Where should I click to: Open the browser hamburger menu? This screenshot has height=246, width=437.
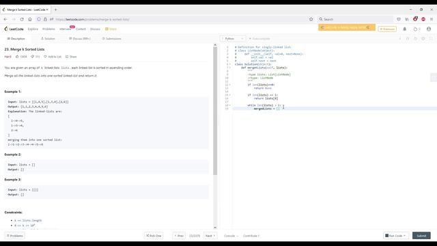coord(432,19)
